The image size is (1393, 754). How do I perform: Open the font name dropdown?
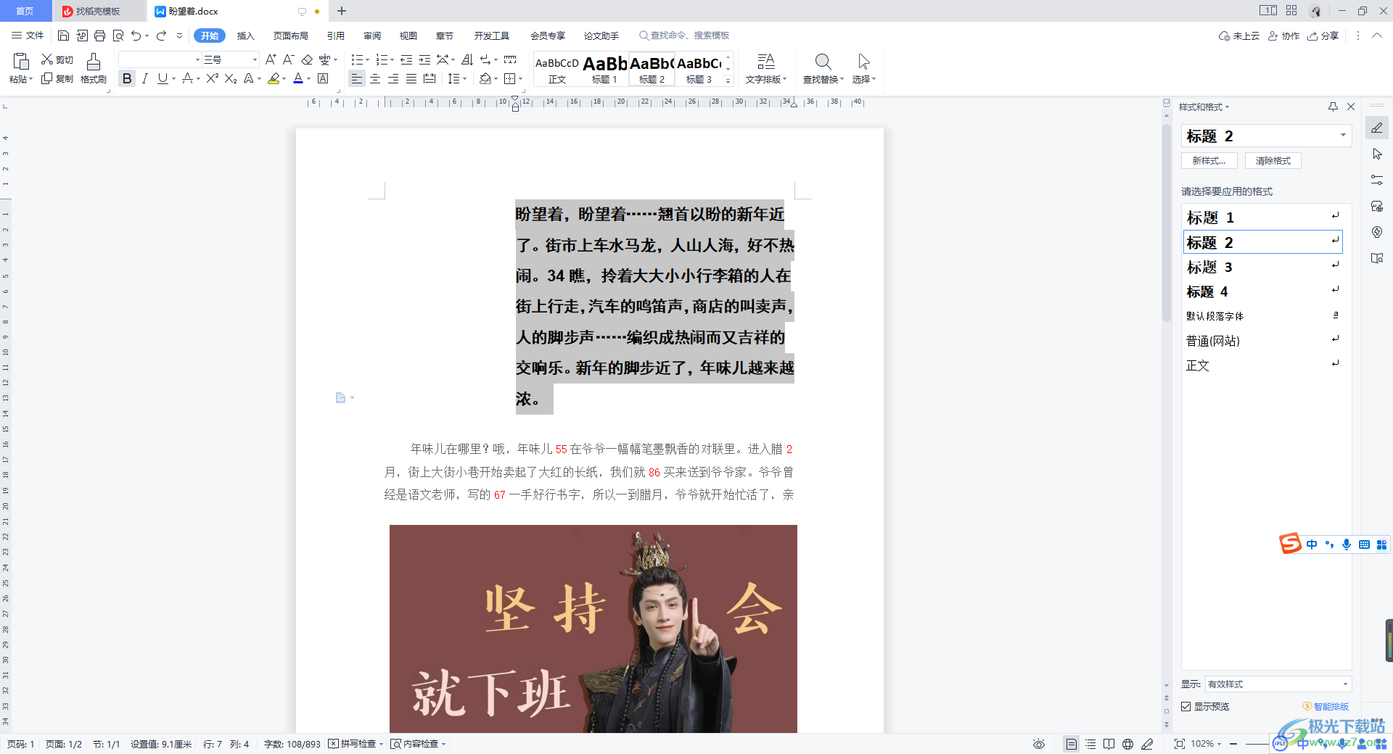click(x=197, y=59)
